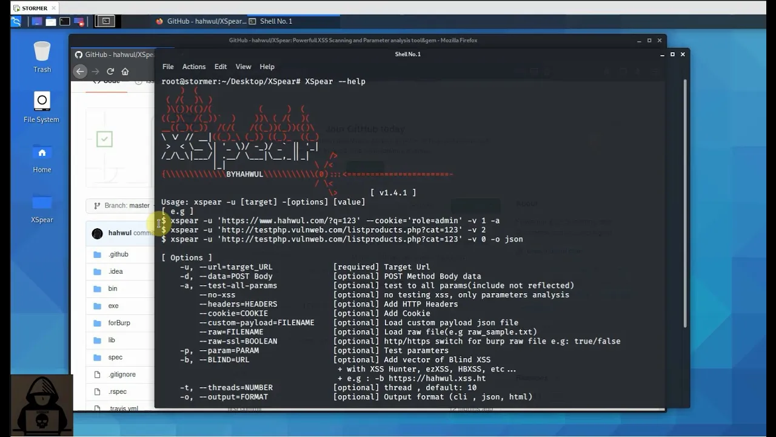
Task: Click the lib folder icon
Action: 97,340
